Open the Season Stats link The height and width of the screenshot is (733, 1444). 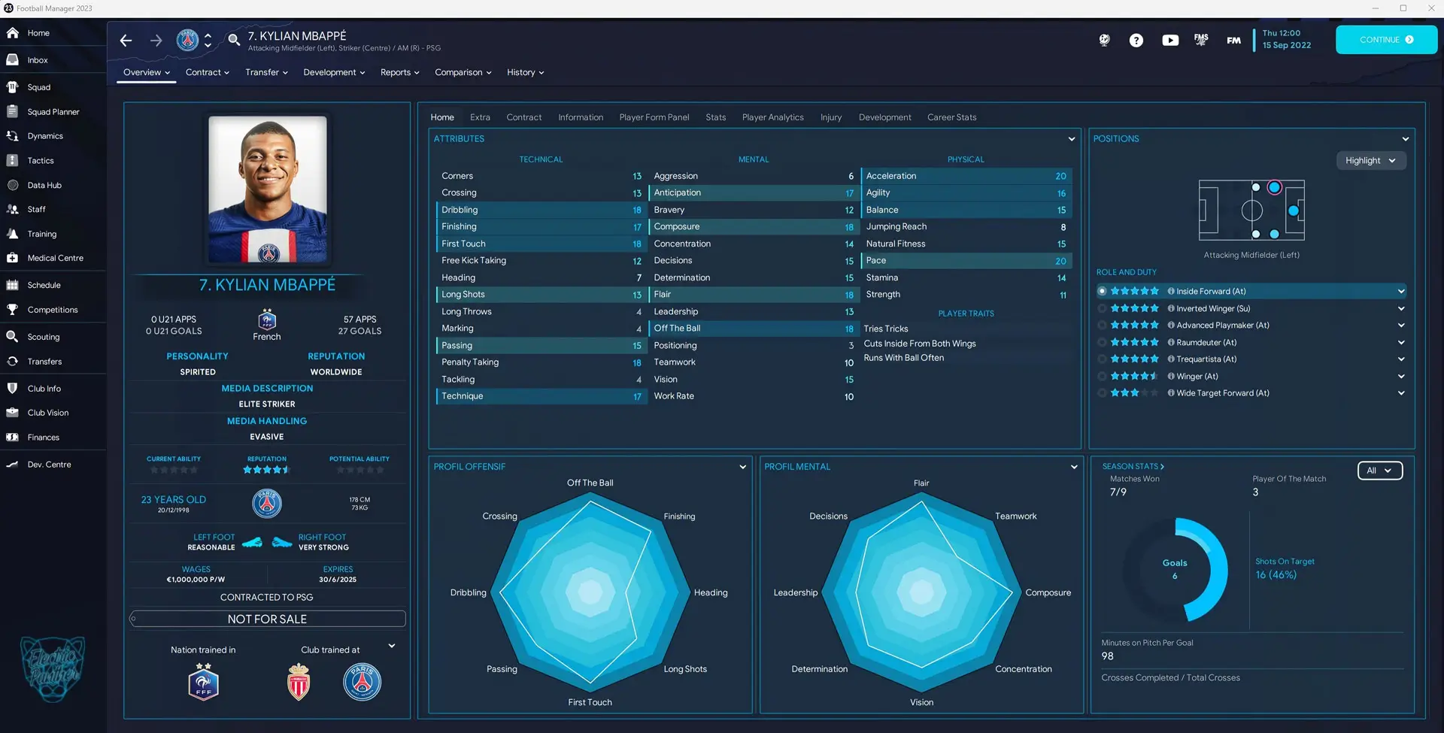1133,467
